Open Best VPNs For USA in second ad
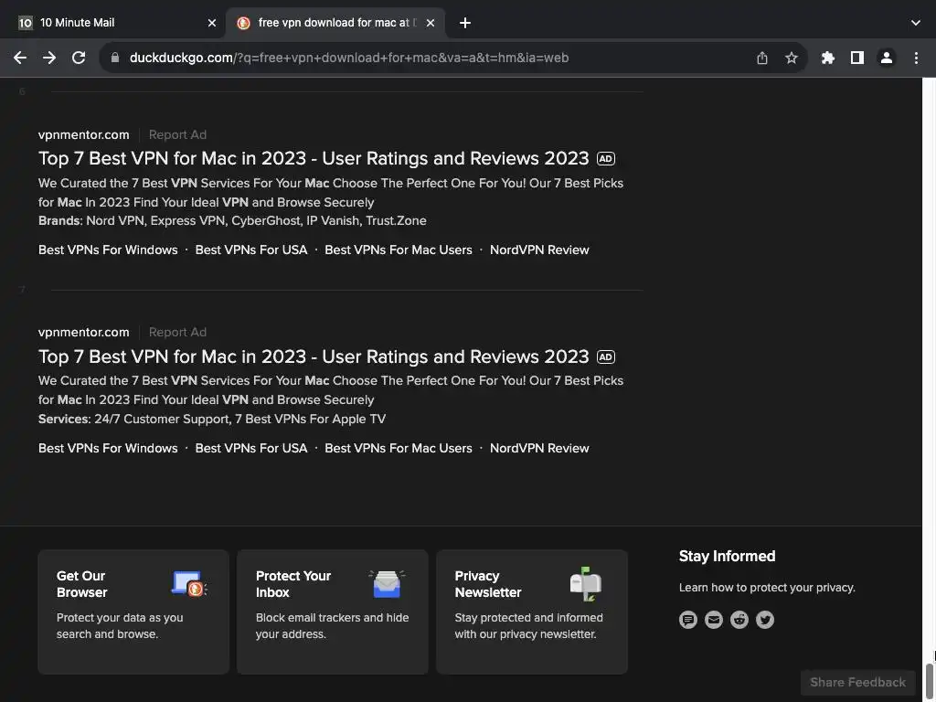936x702 pixels. (251, 448)
